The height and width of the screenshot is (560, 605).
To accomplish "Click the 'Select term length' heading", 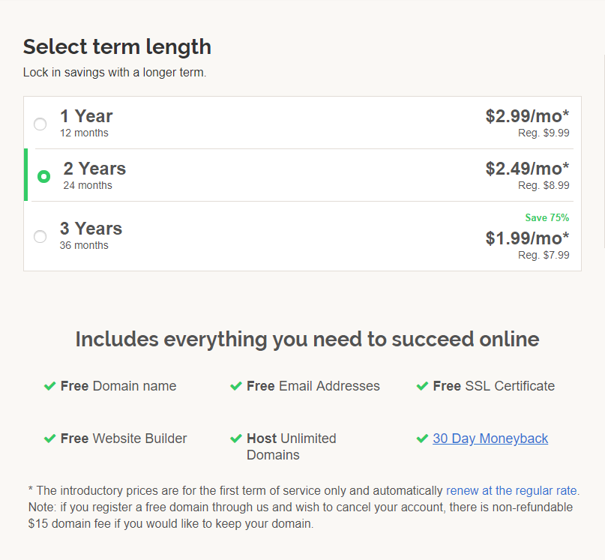I will (x=117, y=47).
